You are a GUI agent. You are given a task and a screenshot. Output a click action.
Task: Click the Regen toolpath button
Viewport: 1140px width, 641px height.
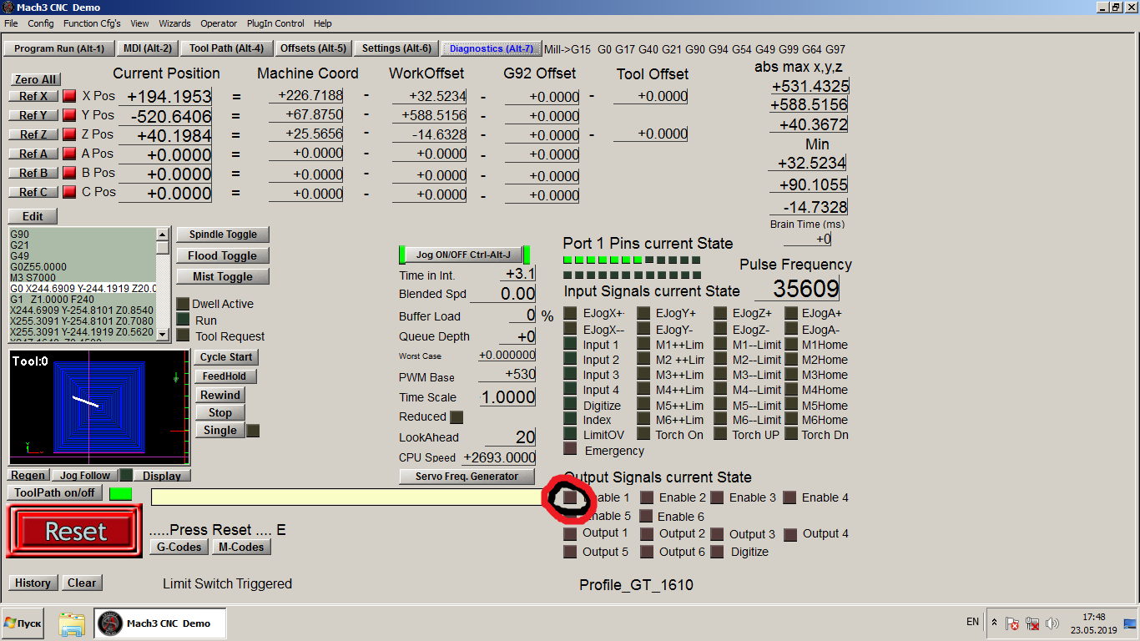coord(28,475)
